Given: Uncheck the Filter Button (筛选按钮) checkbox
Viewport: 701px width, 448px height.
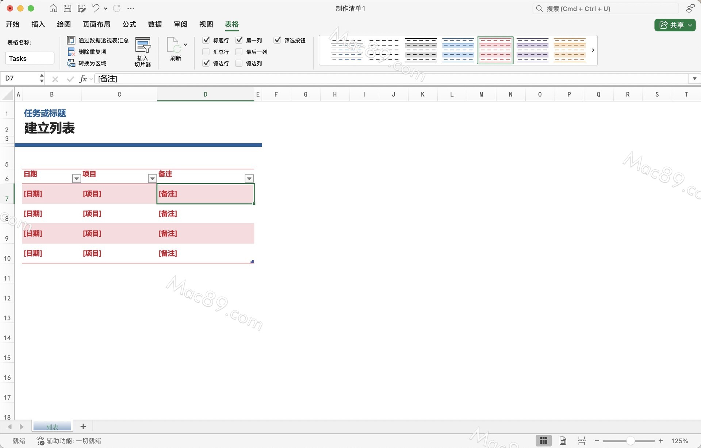Looking at the screenshot, I should tap(277, 40).
